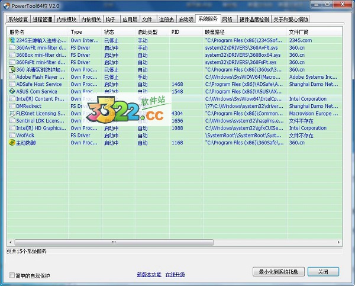The height and width of the screenshot is (286, 355).
Task: Open the 新版本功能 link
Action: [x=149, y=274]
